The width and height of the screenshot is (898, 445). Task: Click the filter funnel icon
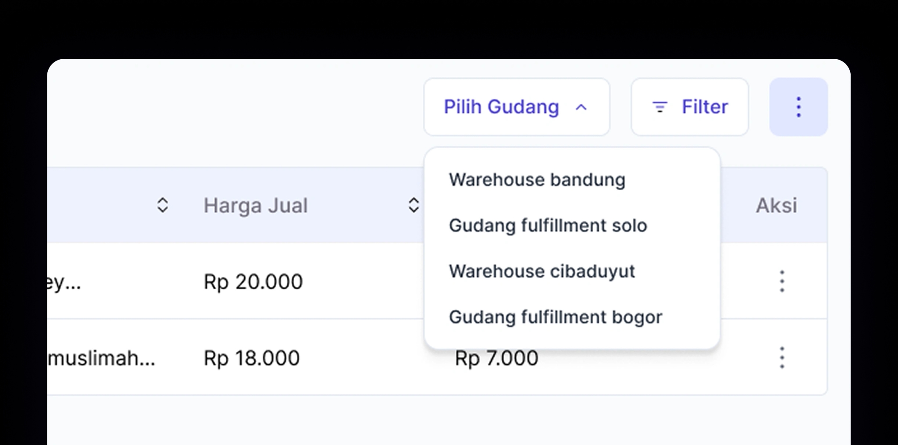[x=659, y=107]
